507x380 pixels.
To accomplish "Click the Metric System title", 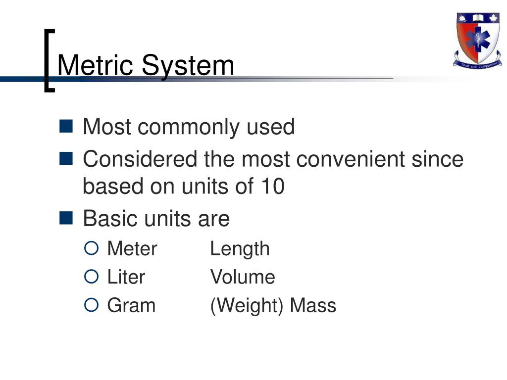I will click(146, 66).
